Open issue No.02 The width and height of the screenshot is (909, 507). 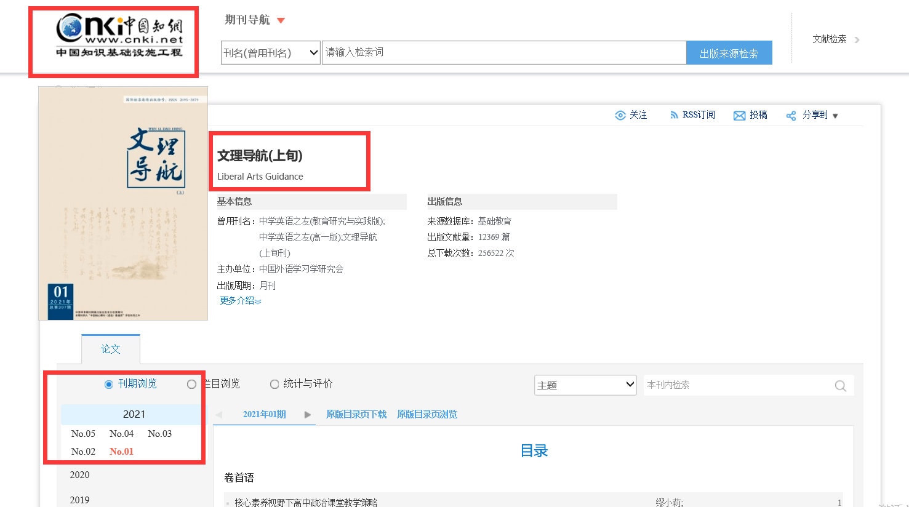point(83,452)
